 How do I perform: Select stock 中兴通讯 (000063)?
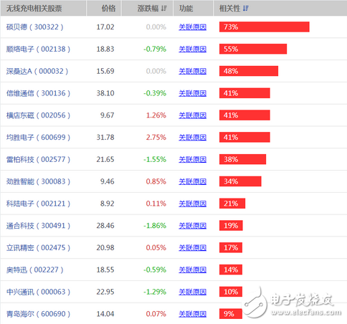(38, 292)
